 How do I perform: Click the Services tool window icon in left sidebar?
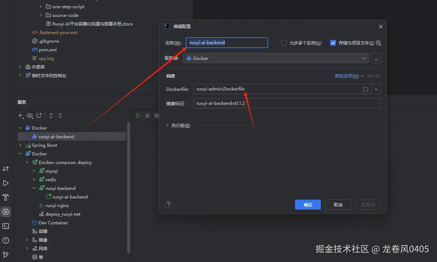pyautogui.click(x=6, y=212)
